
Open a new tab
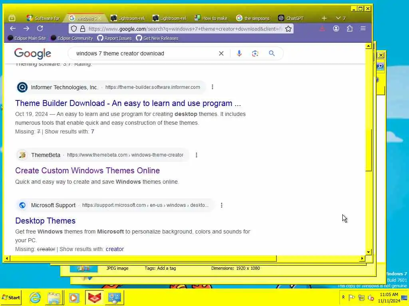(324, 18)
